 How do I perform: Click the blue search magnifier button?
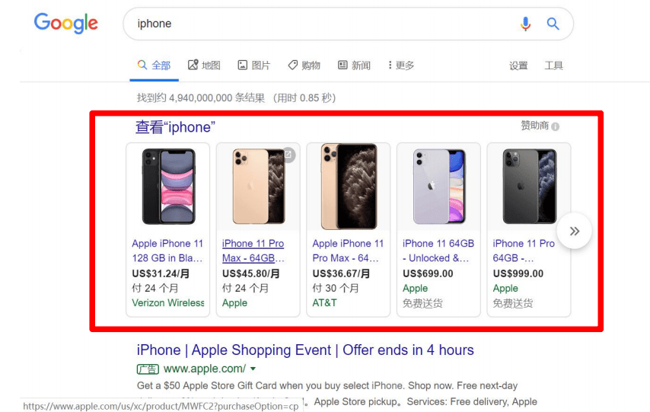(553, 24)
